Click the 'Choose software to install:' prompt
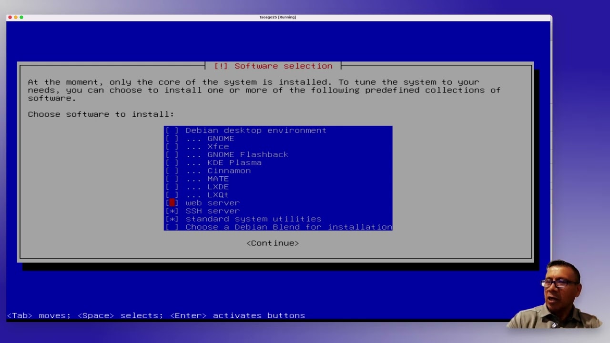 tap(101, 114)
